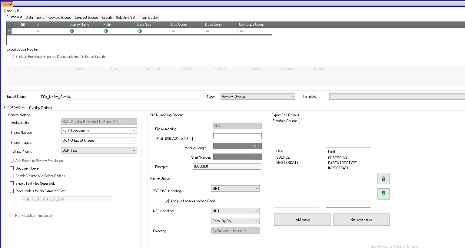Screen dimensions: 465x248
Task: Switch to the Selective Set tab
Action: click(x=125, y=18)
